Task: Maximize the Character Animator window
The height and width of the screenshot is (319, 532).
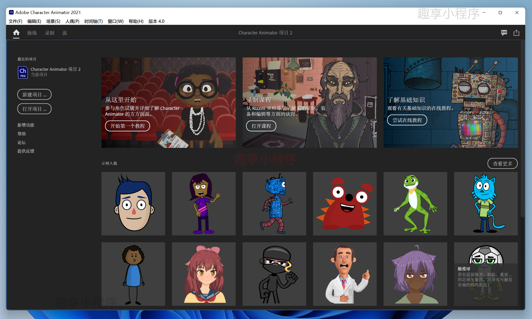Action: coord(500,13)
